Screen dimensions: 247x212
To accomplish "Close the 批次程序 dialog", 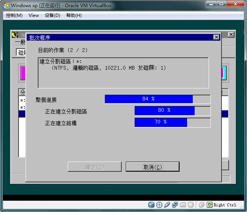I will [216, 37].
